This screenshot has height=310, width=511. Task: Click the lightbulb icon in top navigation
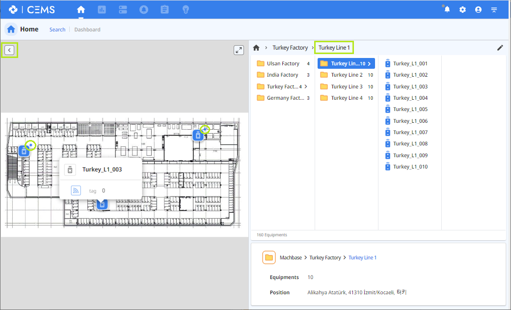186,9
